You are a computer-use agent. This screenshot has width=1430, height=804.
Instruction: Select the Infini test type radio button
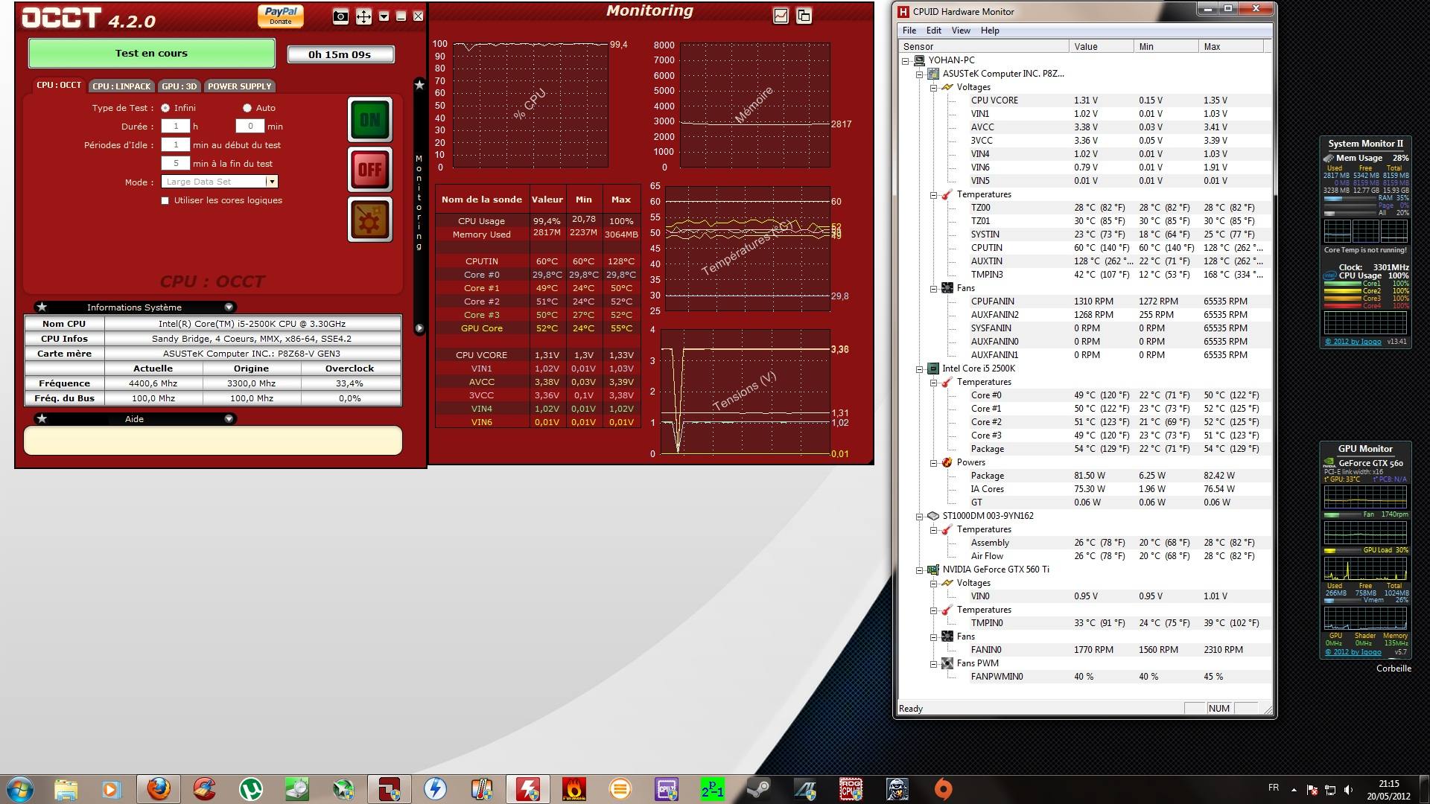[x=165, y=108]
